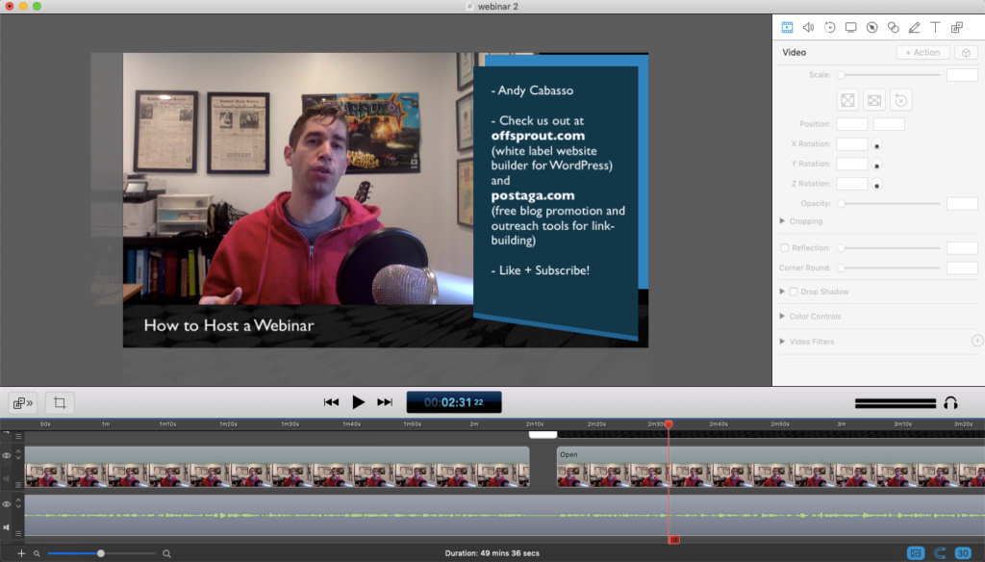Open the Video properties tab
985x562 pixels.
[787, 27]
